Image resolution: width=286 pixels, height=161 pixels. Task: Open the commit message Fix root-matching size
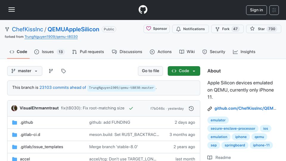(93, 108)
